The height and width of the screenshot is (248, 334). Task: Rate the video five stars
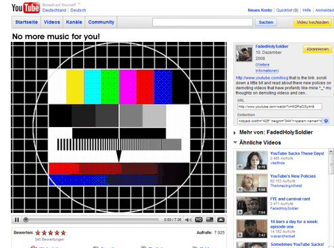(x=64, y=232)
